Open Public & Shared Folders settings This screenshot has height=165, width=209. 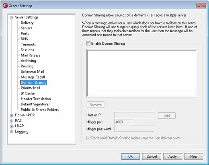[40, 109]
